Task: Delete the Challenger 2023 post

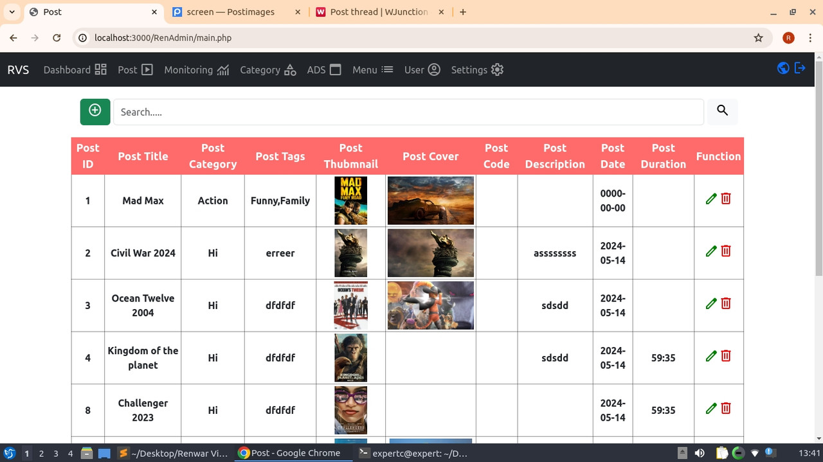Action: tap(726, 409)
